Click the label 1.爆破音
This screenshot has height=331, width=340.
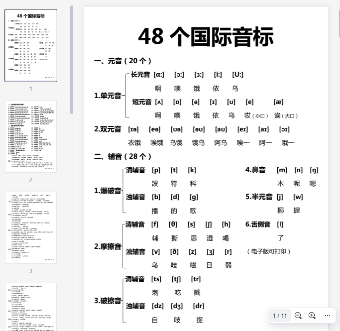(x=108, y=191)
